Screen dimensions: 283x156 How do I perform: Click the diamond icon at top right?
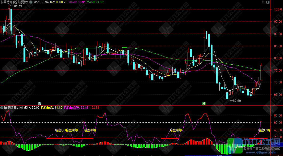coord(263,2)
